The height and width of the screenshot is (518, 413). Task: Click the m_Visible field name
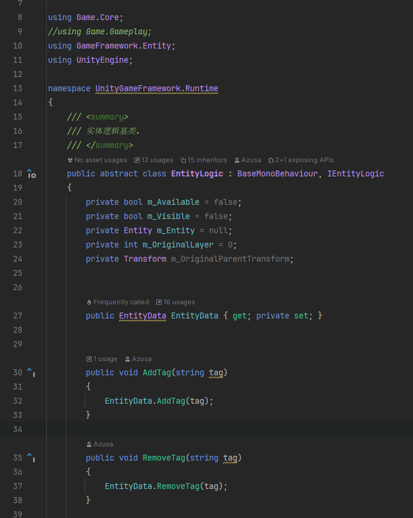169,217
